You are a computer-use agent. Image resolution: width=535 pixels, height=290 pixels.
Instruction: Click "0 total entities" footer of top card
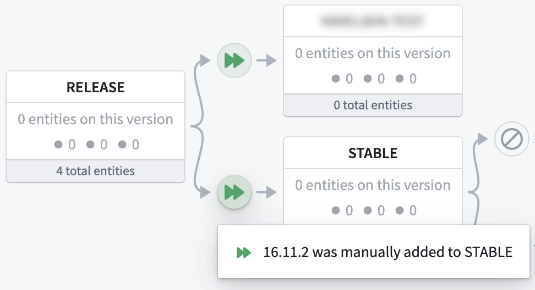pos(373,105)
